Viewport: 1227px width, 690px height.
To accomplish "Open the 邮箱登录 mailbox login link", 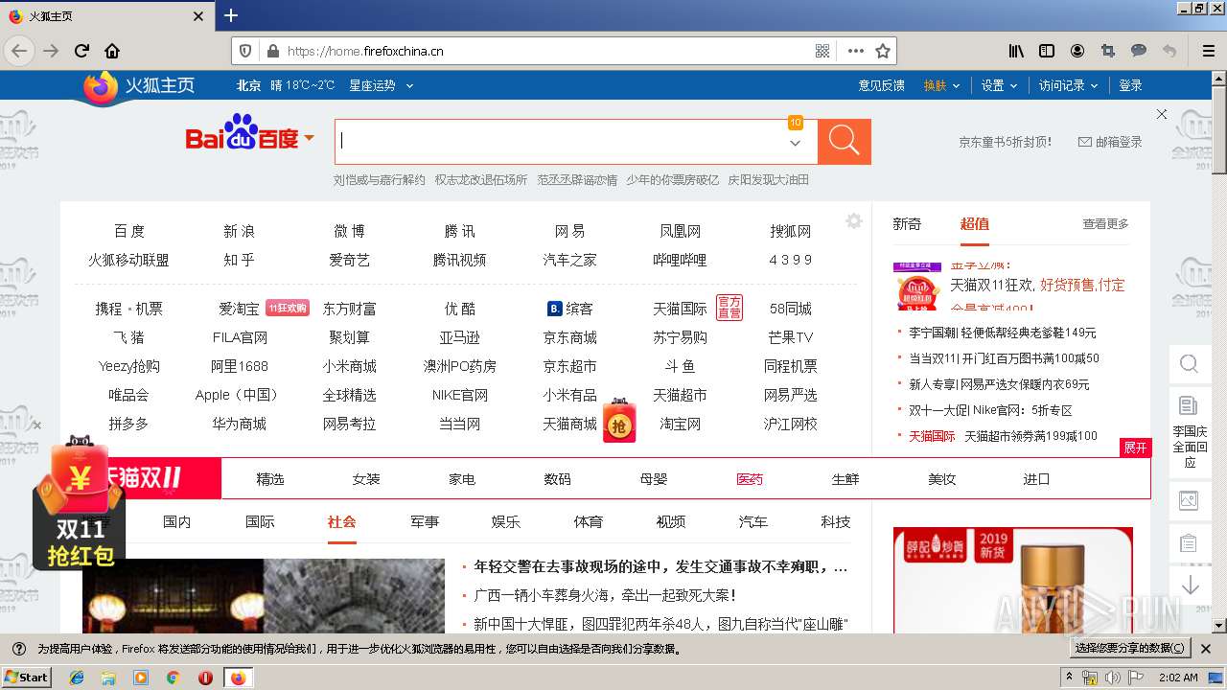I will pos(1111,142).
